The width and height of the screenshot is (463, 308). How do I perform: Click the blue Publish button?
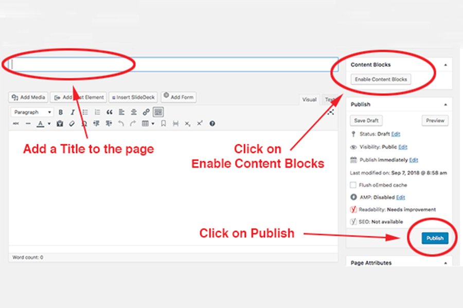(x=435, y=238)
